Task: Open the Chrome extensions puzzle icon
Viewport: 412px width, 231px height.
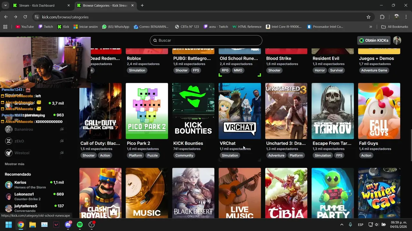Action: (382, 17)
